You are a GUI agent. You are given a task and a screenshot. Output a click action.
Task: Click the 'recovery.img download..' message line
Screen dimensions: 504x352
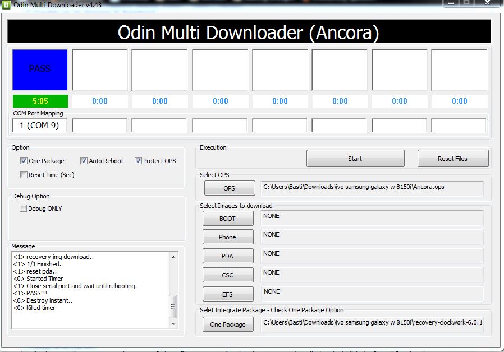(x=54, y=257)
